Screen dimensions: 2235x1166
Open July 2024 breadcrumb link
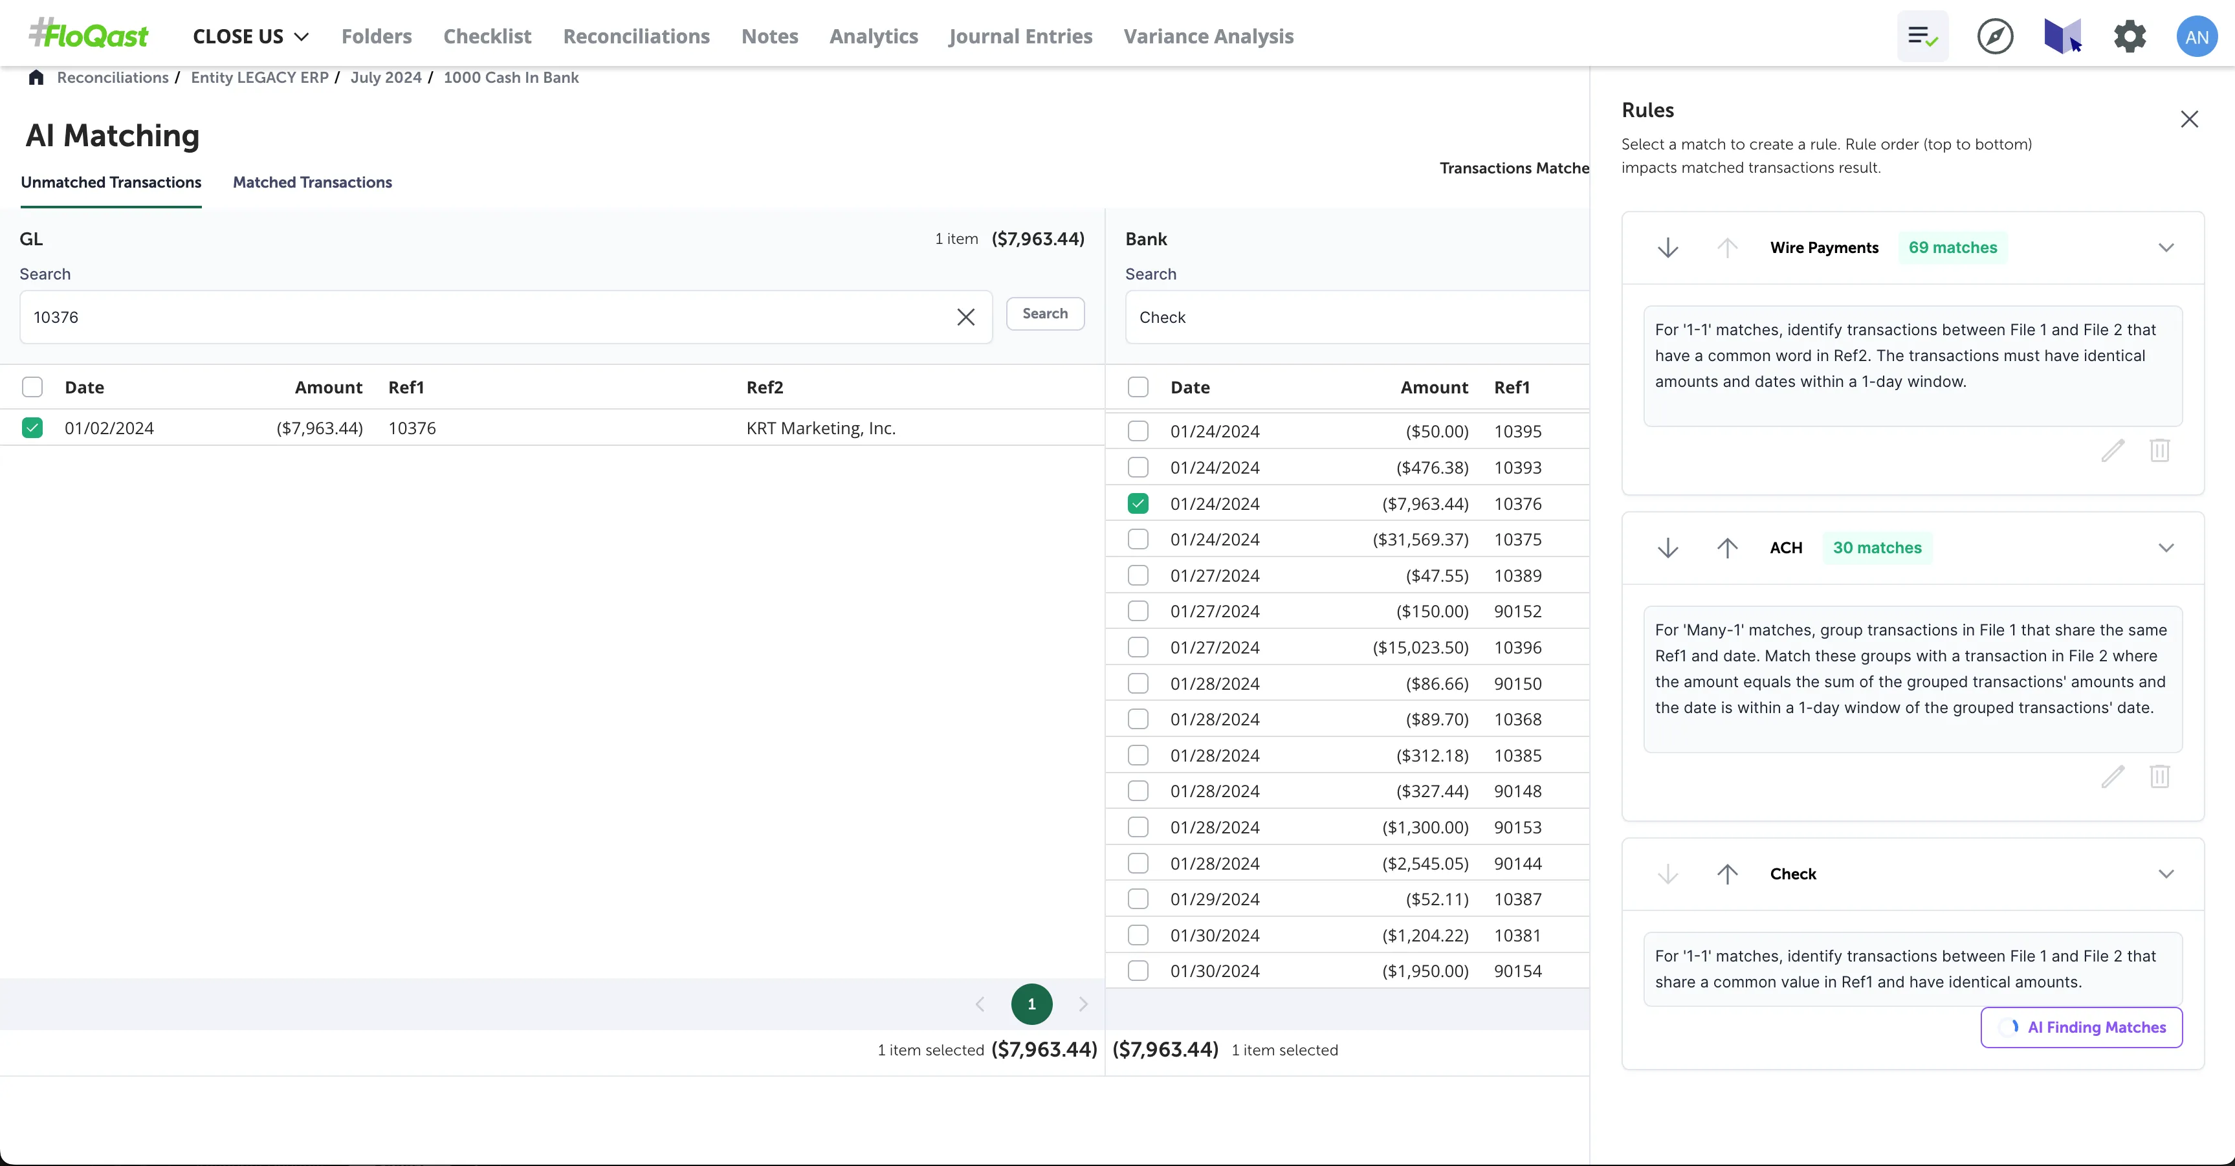pyautogui.click(x=386, y=77)
